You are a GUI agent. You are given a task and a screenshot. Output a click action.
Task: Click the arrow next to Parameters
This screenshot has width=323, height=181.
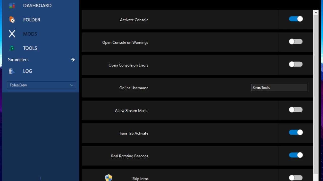pyautogui.click(x=73, y=60)
